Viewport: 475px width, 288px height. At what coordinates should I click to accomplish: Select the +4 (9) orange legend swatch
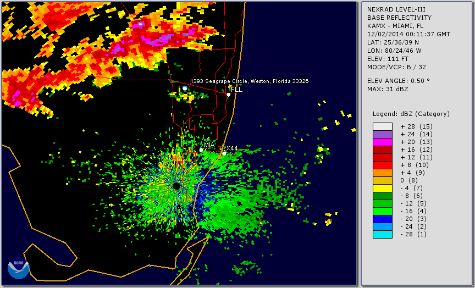383,173
